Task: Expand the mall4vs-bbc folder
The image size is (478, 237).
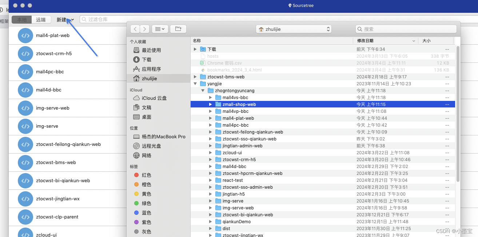Action: [210, 97]
